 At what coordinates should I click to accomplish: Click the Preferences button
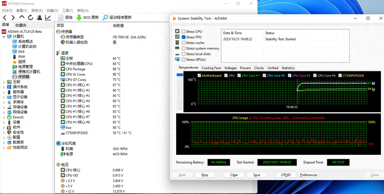point(309,175)
